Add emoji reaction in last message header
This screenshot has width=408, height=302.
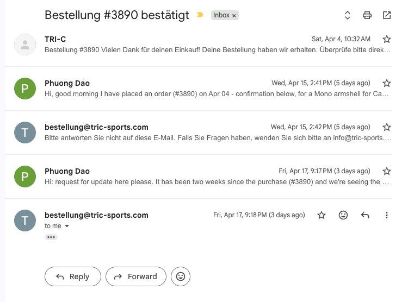coord(343,215)
